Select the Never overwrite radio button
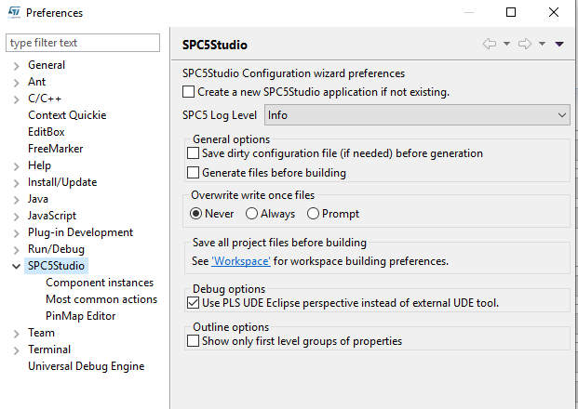The image size is (578, 409). coord(195,214)
